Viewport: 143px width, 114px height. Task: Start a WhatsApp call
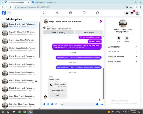pos(58,91)
